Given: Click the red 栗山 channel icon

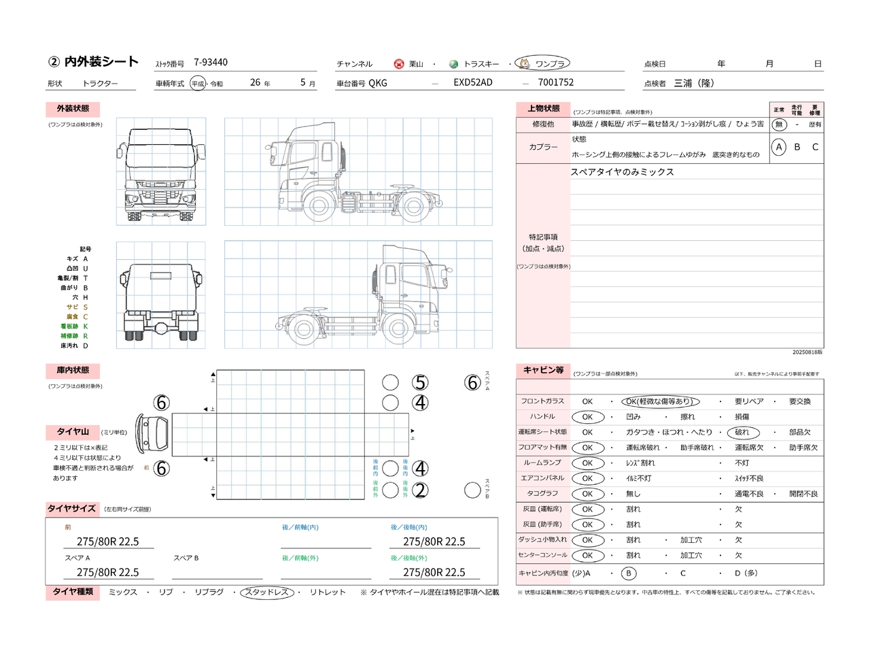Looking at the screenshot, I should (399, 64).
